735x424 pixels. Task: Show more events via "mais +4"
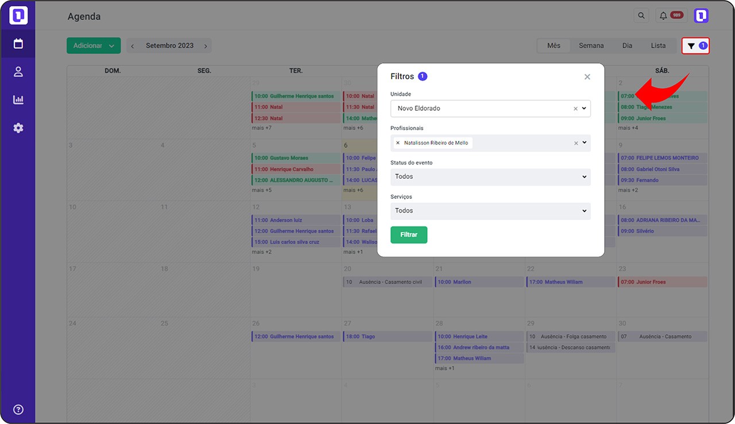click(628, 128)
